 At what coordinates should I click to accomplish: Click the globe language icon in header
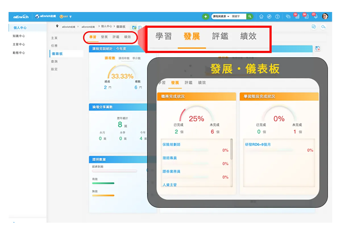[x=269, y=17]
